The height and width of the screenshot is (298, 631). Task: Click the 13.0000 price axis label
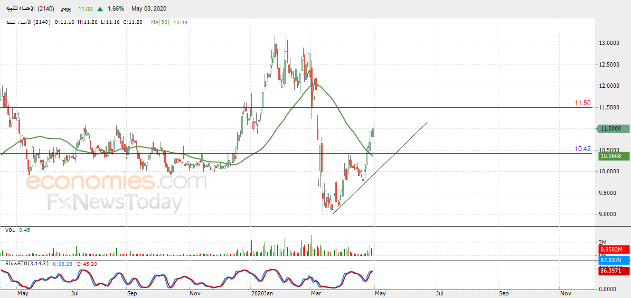click(x=608, y=43)
